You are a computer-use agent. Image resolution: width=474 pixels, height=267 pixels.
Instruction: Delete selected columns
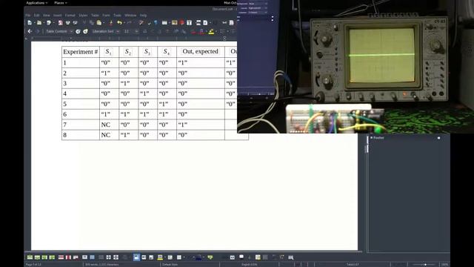(x=68, y=257)
